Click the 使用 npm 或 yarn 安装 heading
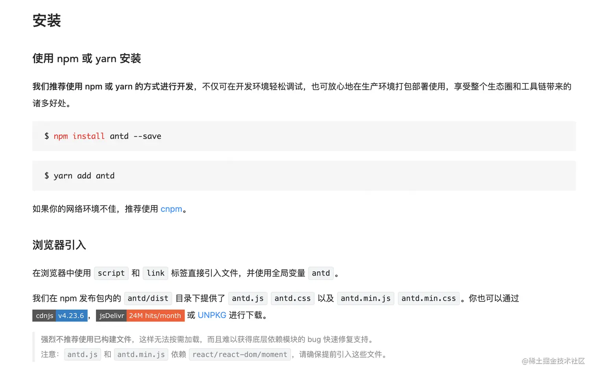 87,59
